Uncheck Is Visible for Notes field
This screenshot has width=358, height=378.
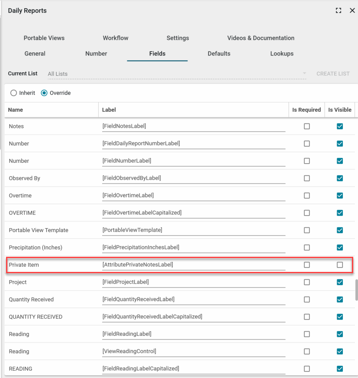coord(340,126)
